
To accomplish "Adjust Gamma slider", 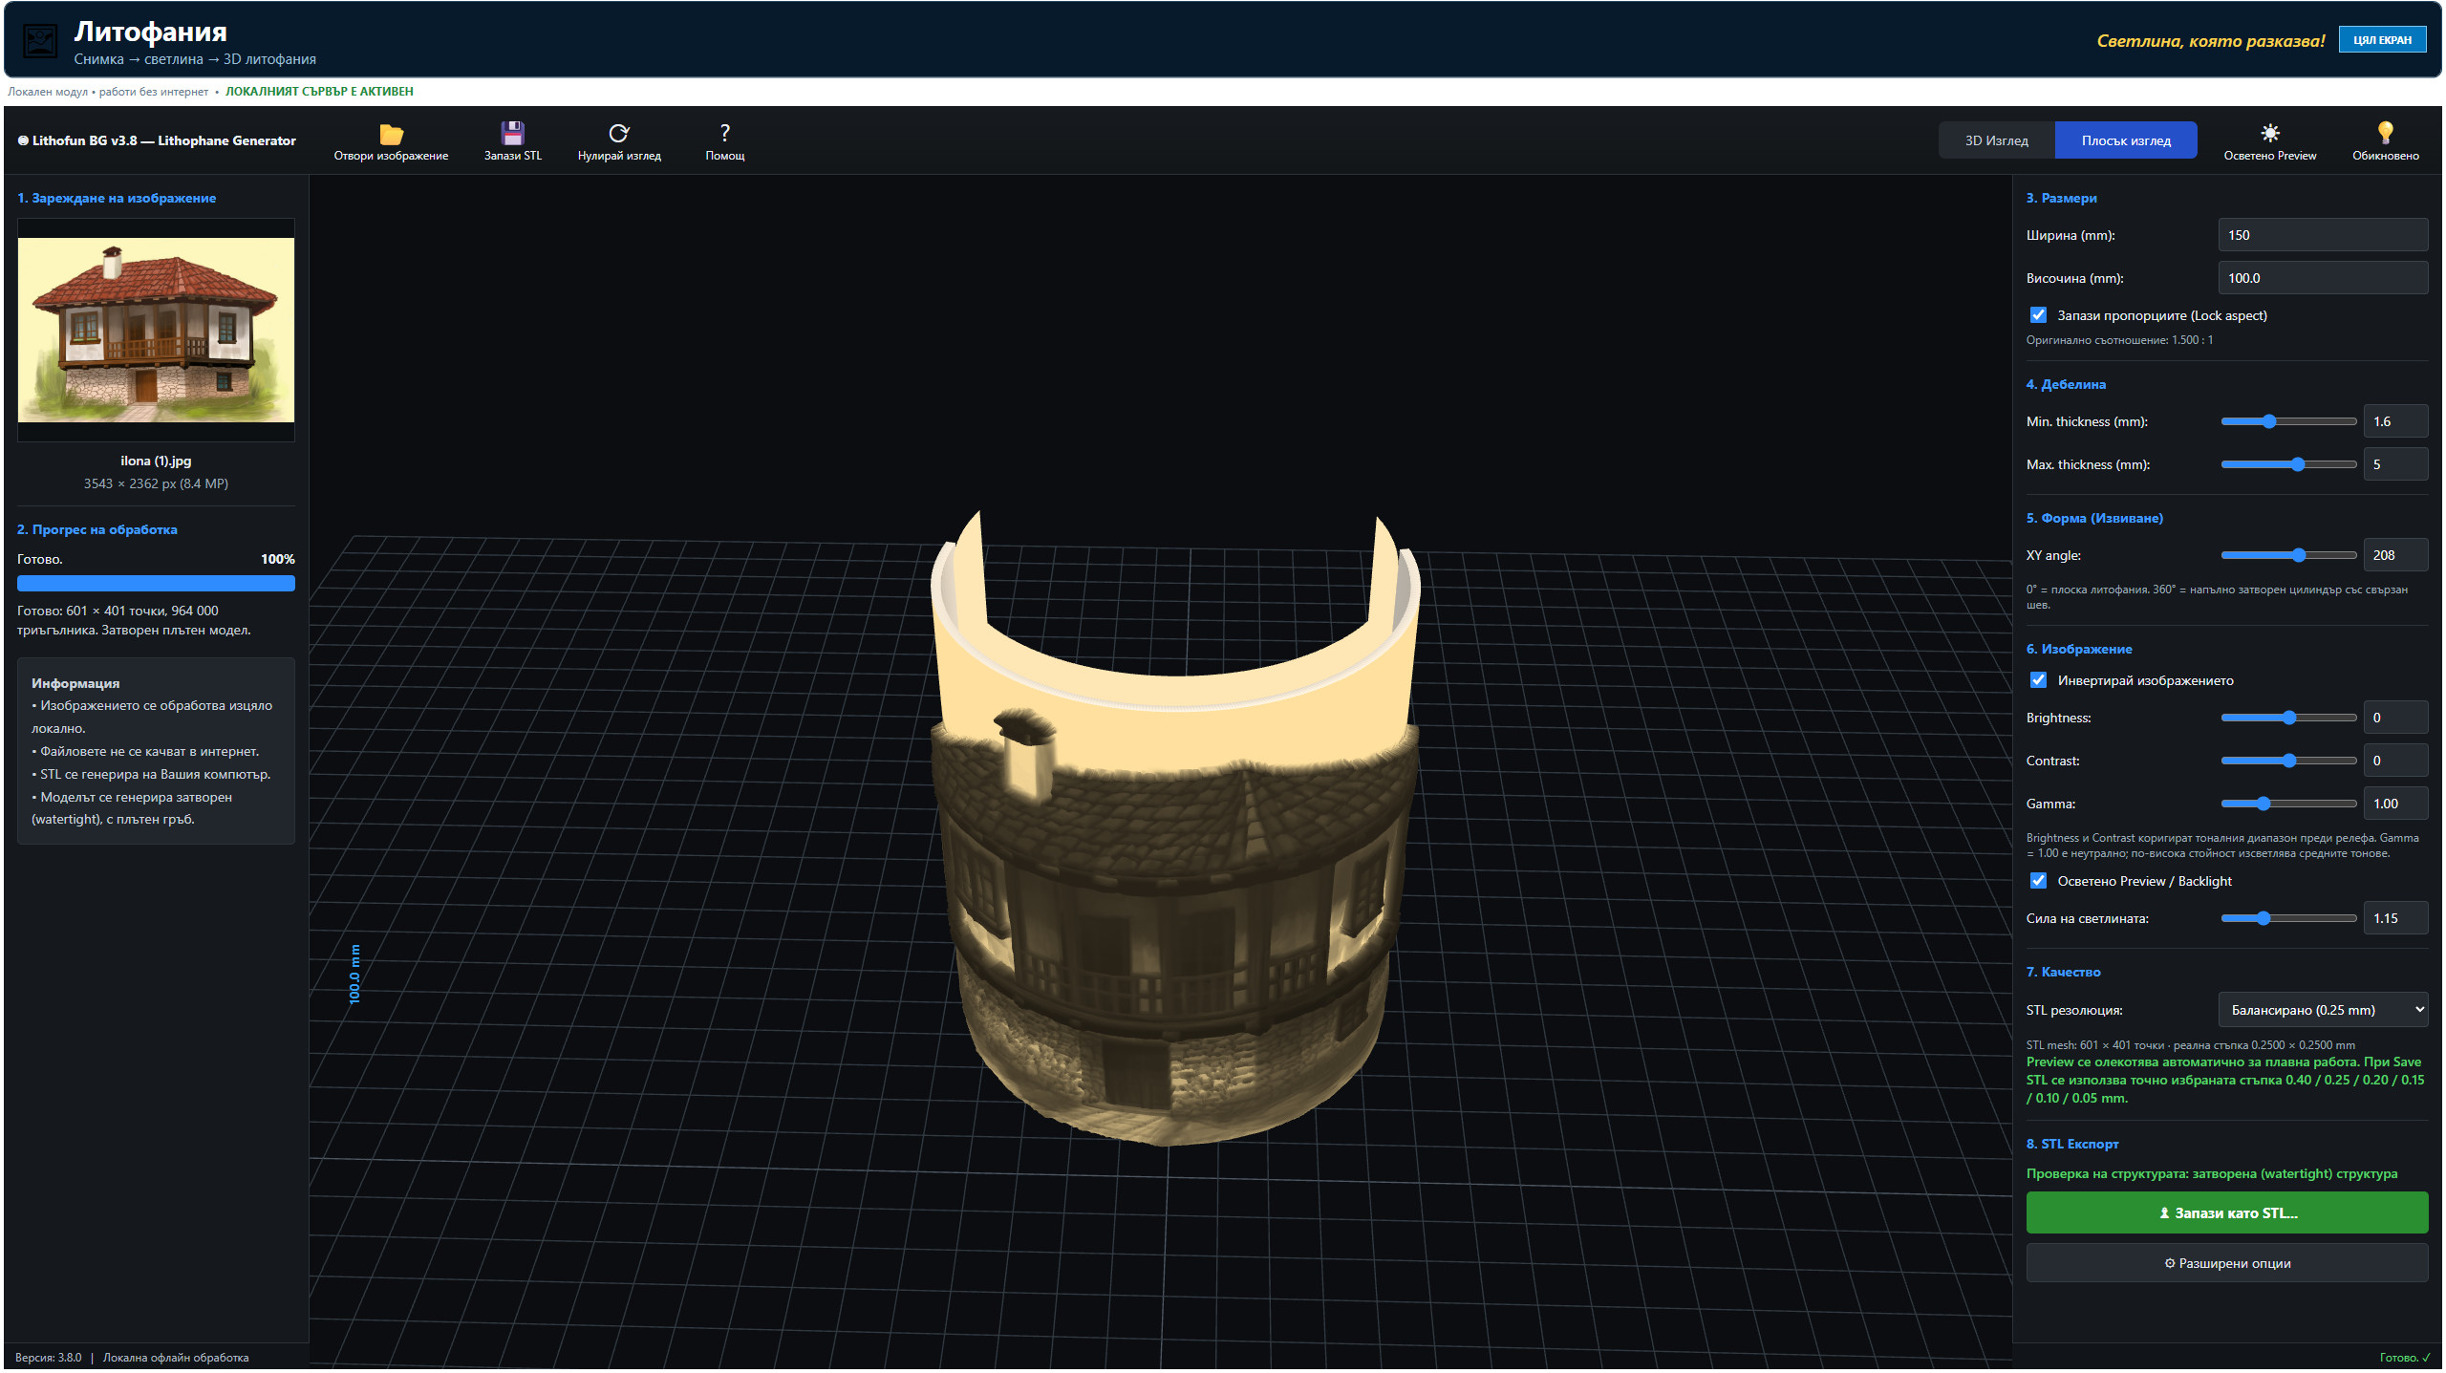I will point(2288,804).
